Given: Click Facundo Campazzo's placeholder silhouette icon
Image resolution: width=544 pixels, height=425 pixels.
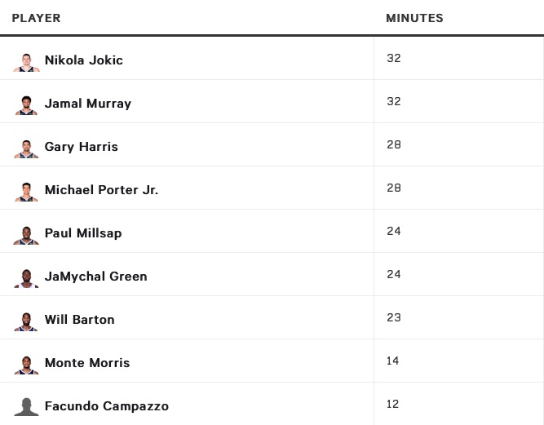Looking at the screenshot, I should [26, 406].
